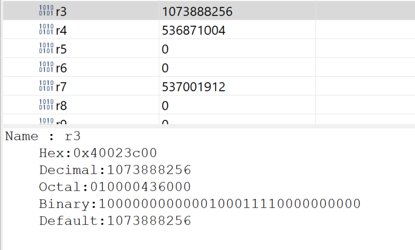The image size is (415, 250).
Task: Select the value cell of r5
Action: (x=165, y=50)
